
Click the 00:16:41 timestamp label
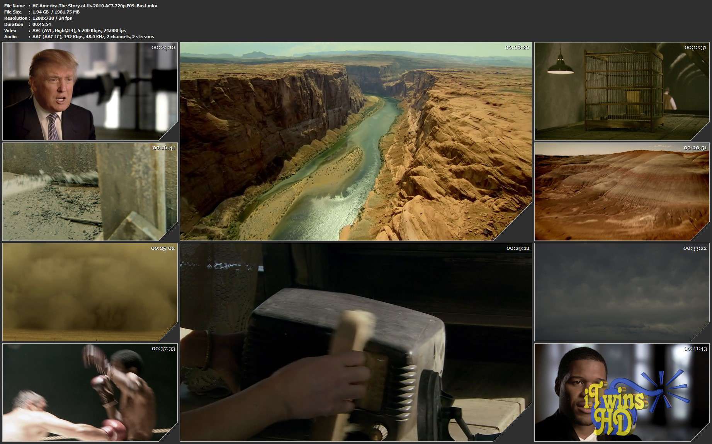(163, 148)
